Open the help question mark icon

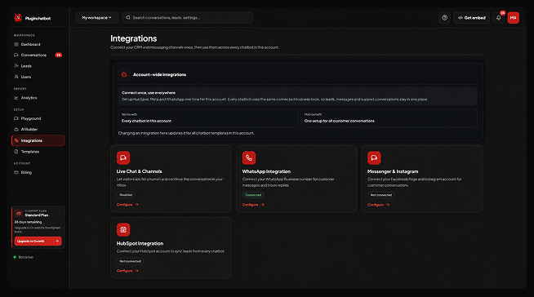point(444,18)
